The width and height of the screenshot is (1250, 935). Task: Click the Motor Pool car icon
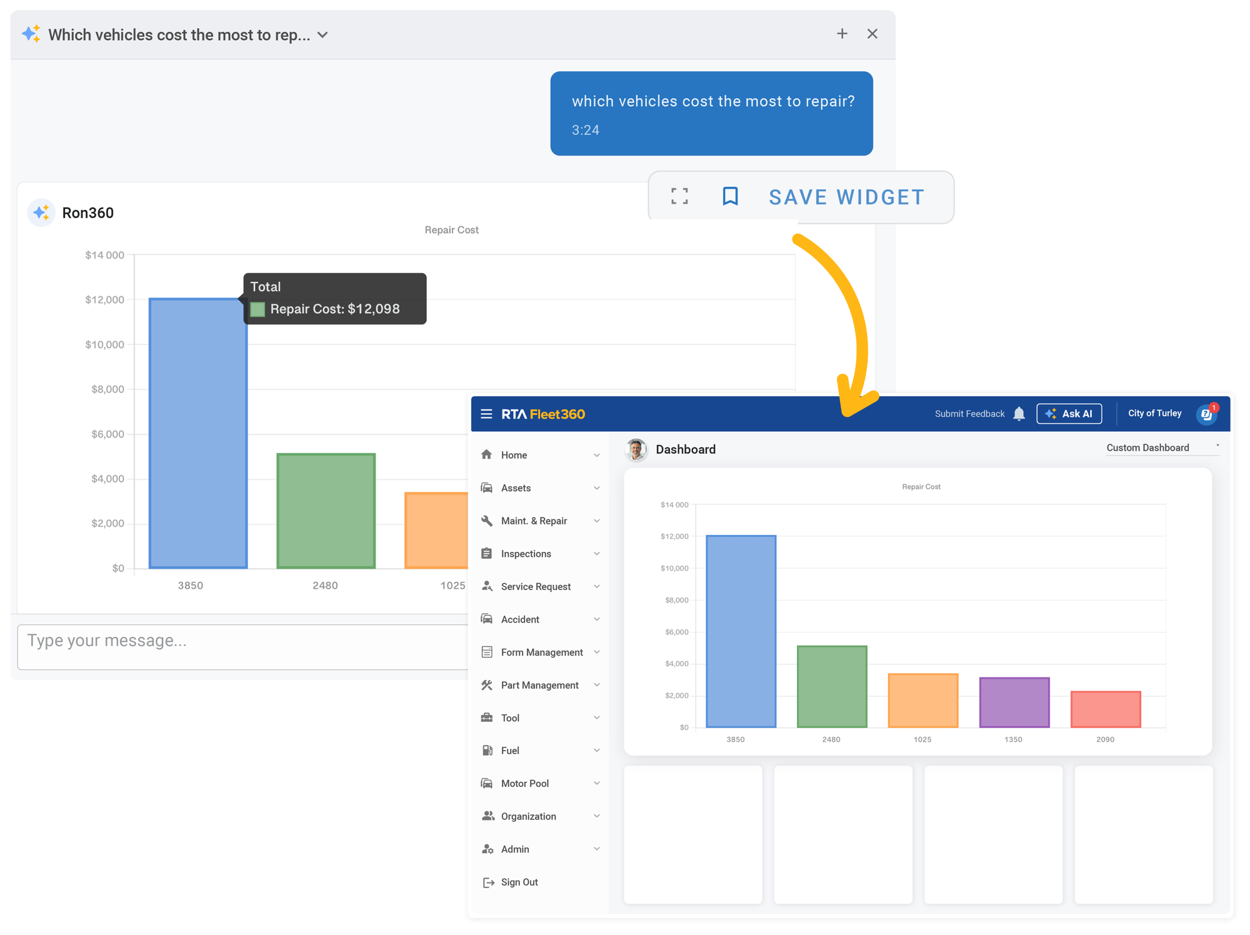487,783
